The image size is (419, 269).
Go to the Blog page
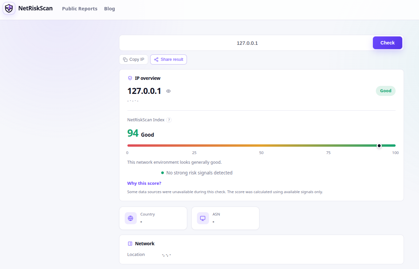[109, 9]
